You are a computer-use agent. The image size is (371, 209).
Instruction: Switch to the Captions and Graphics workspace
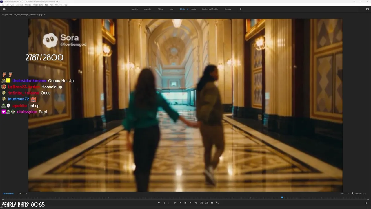(x=210, y=9)
